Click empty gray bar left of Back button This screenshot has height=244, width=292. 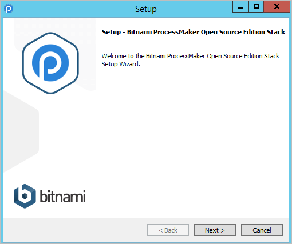point(74,230)
